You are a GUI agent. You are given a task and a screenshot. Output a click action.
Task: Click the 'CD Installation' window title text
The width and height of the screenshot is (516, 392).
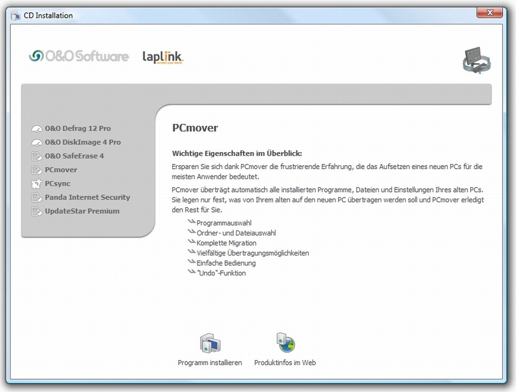(48, 15)
